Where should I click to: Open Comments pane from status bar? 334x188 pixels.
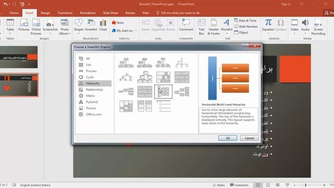[x=239, y=185]
